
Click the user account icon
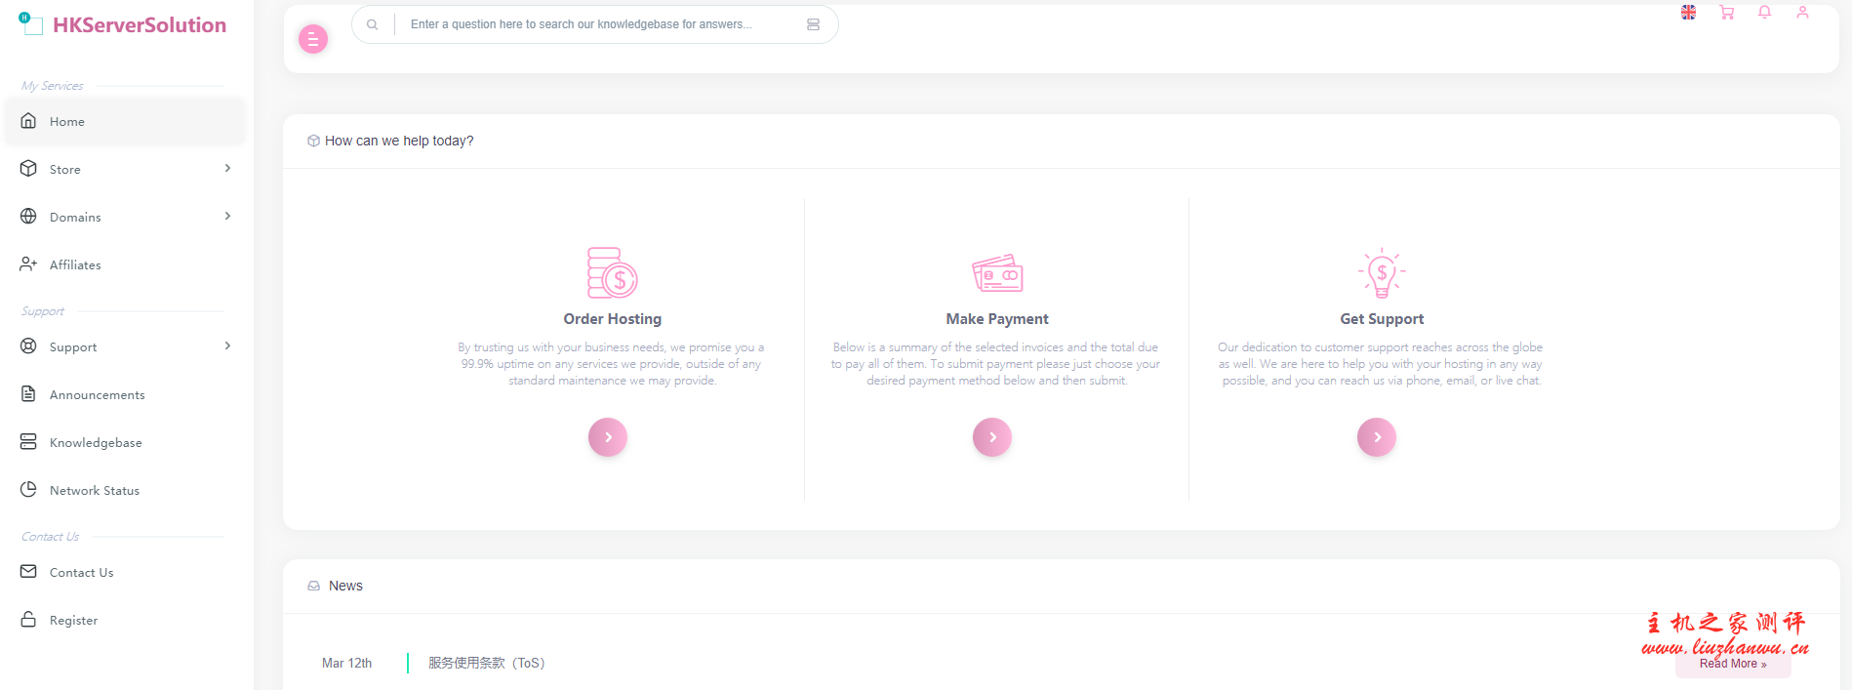pos(1802,13)
